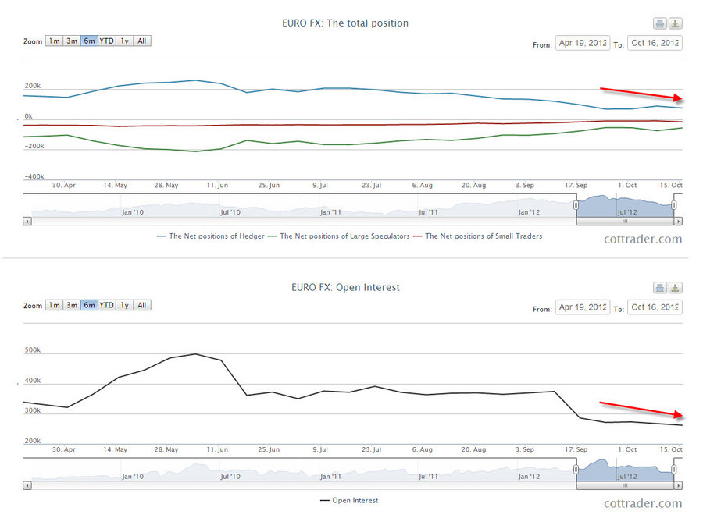Click the right scroll arrow under top navigator
Viewport: 703px width, 518px height.
pos(676,222)
